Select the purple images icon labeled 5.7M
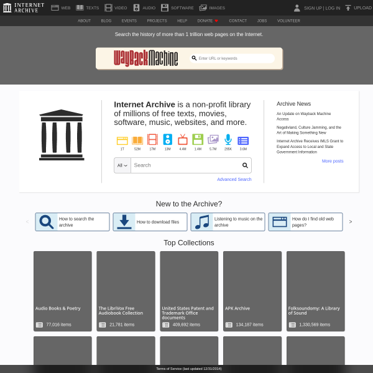The image size is (373, 373). (x=213, y=139)
